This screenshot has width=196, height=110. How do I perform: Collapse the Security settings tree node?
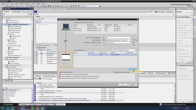[x=5, y=59]
